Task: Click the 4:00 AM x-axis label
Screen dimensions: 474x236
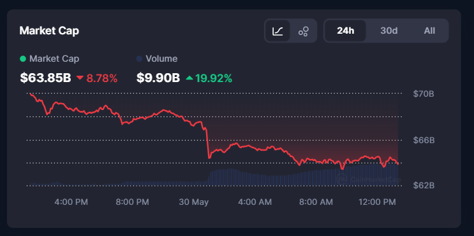Action: pyautogui.click(x=255, y=202)
